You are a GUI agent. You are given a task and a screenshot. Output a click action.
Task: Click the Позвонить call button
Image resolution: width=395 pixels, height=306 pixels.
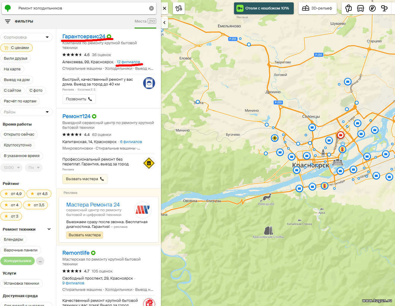(79, 99)
